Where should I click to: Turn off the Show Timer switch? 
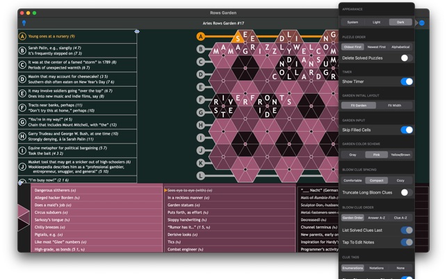tap(406, 82)
